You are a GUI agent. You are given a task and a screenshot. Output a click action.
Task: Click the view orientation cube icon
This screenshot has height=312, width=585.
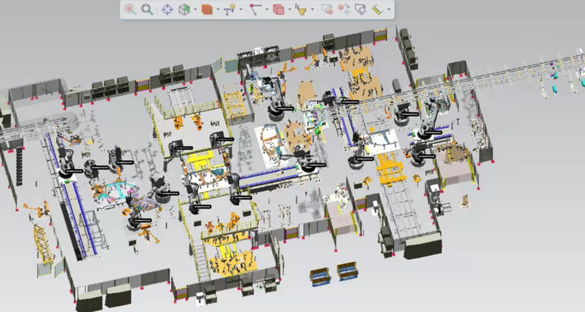coord(184,9)
